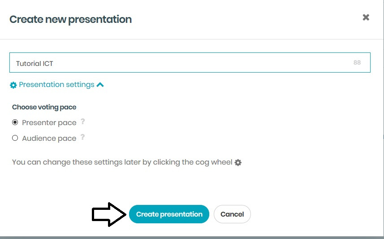Click the presentation name input field
The height and width of the screenshot is (239, 384).
[x=179, y=63]
